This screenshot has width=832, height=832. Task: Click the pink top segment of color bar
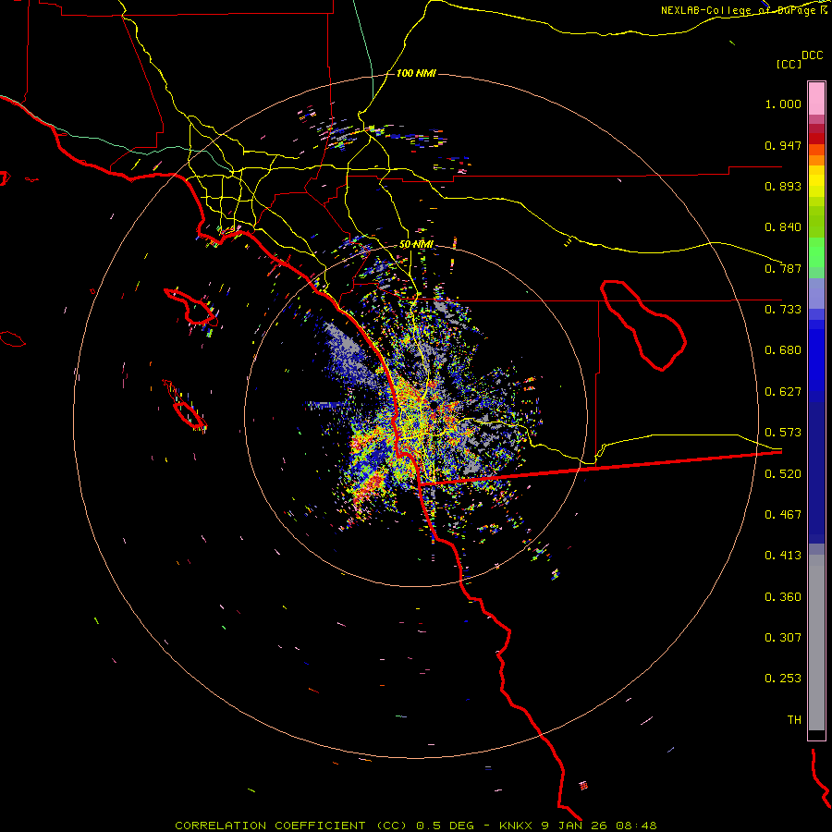pyautogui.click(x=816, y=98)
